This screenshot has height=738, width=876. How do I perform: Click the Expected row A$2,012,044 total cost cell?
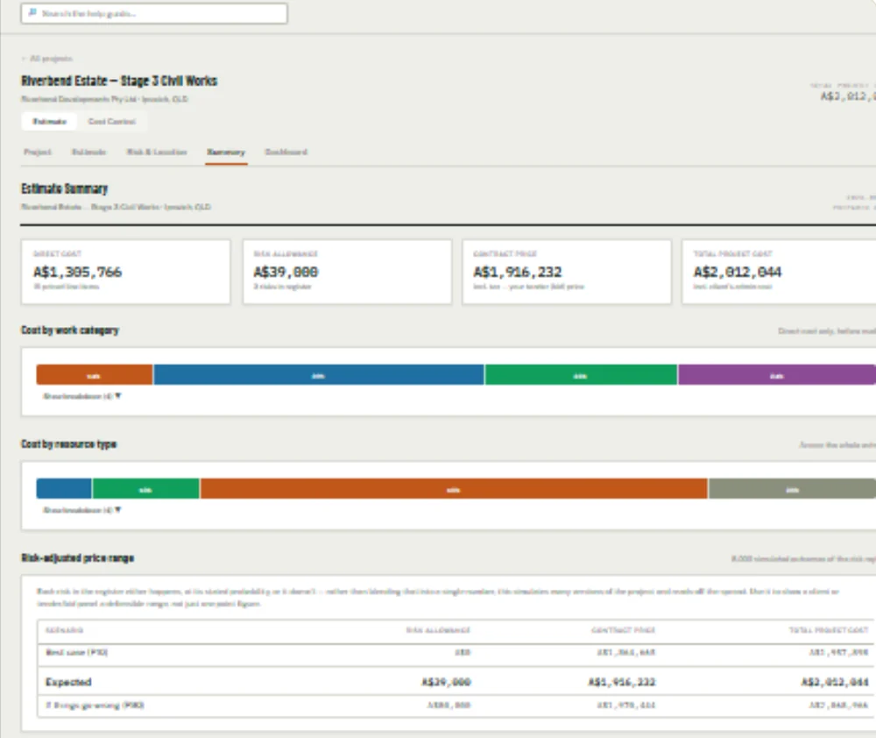pos(835,682)
